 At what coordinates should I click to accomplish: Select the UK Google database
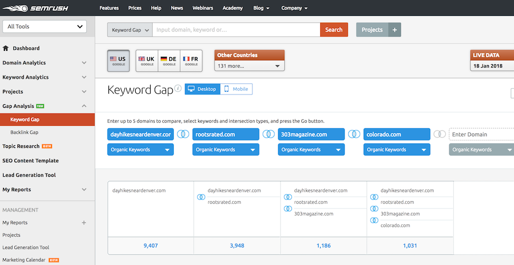click(147, 61)
